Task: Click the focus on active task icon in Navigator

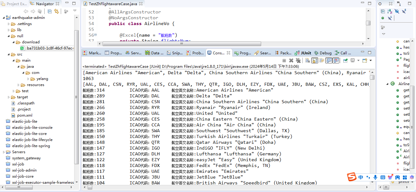Action: click(66, 11)
